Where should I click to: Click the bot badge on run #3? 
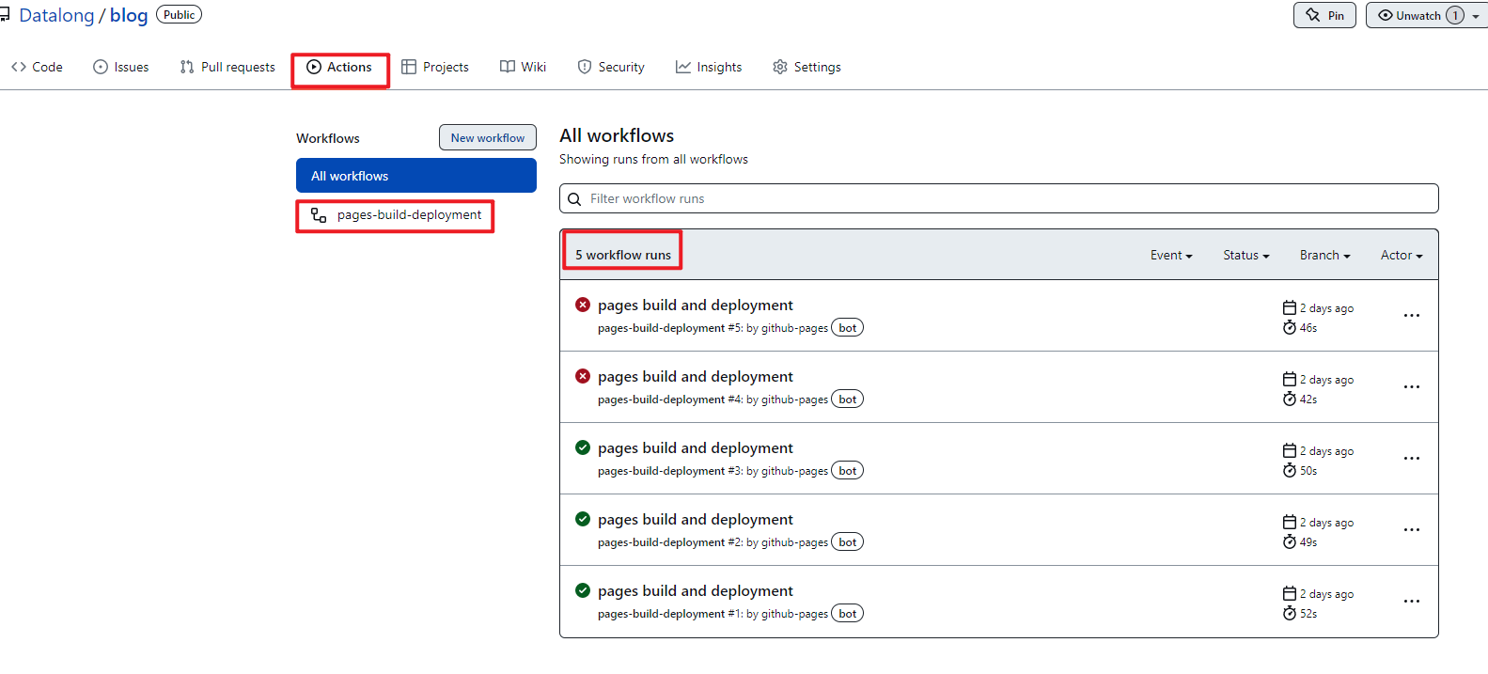click(848, 471)
